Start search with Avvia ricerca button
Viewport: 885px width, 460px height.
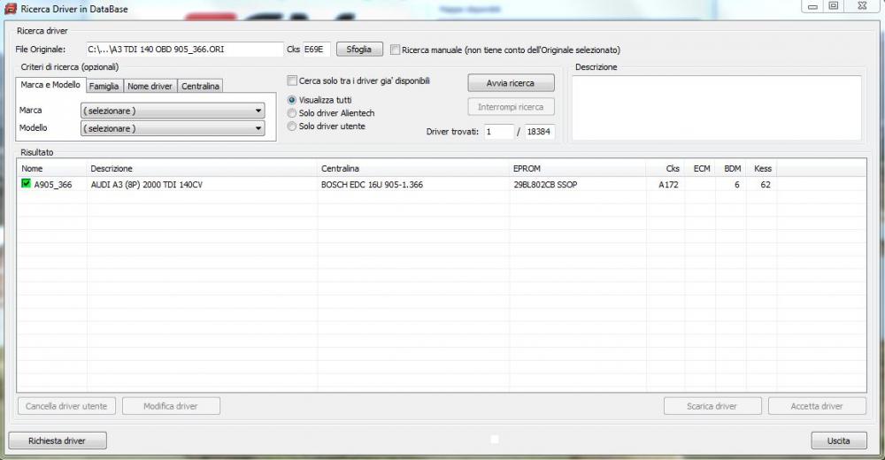(x=511, y=83)
